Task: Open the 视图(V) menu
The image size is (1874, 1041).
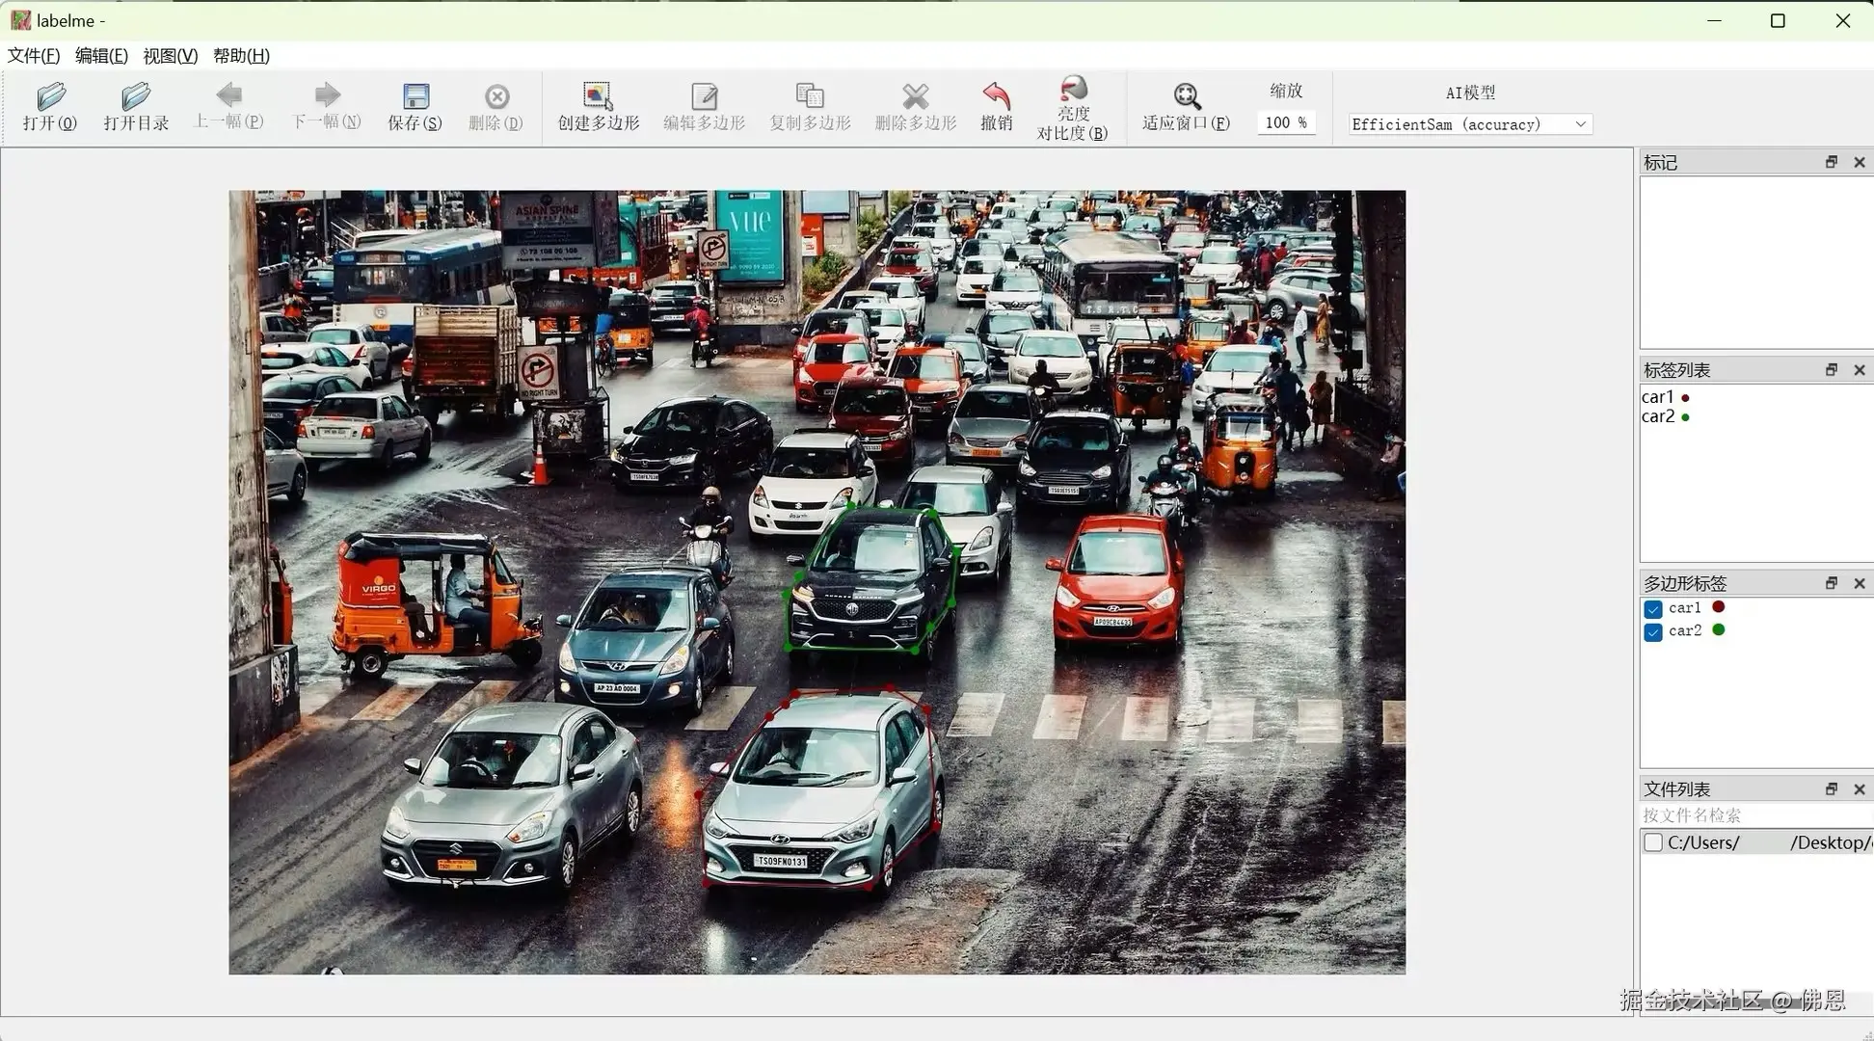Action: pos(170,56)
